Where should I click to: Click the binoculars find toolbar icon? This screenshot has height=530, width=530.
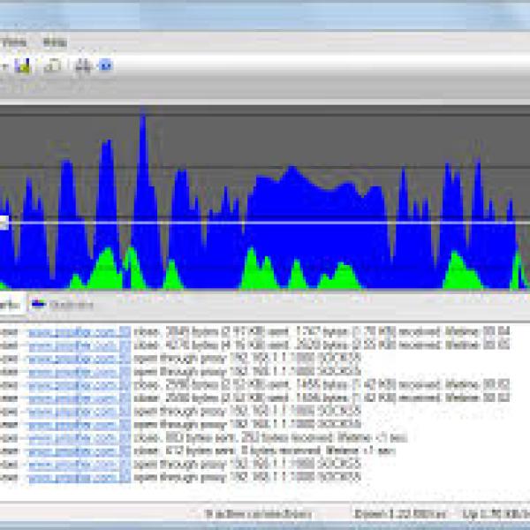click(x=83, y=65)
